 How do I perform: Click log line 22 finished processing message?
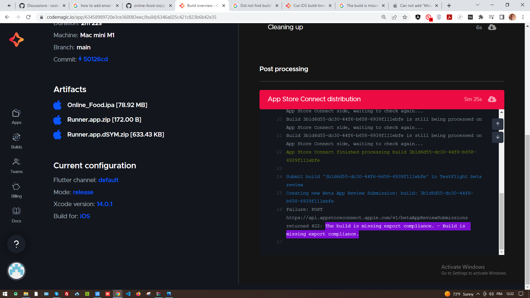(381, 156)
